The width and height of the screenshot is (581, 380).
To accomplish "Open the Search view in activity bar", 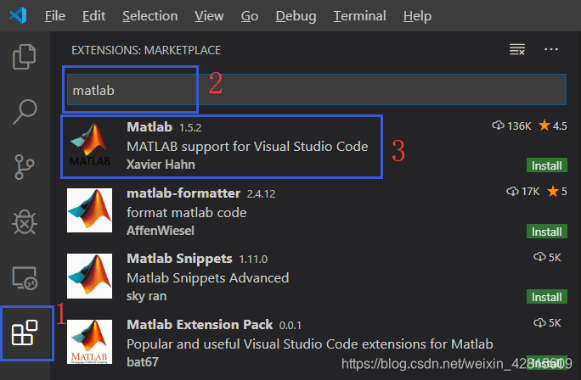I will [x=25, y=111].
